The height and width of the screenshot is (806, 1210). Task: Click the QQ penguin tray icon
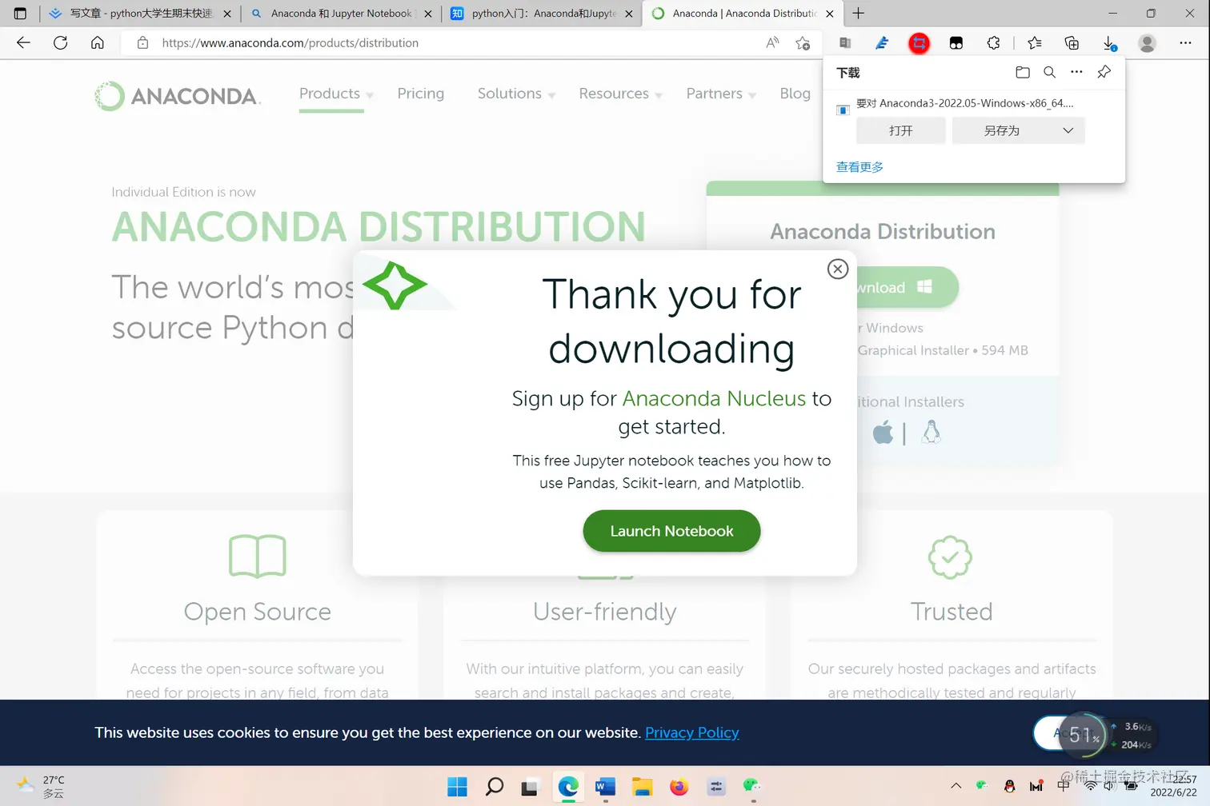click(x=1009, y=786)
